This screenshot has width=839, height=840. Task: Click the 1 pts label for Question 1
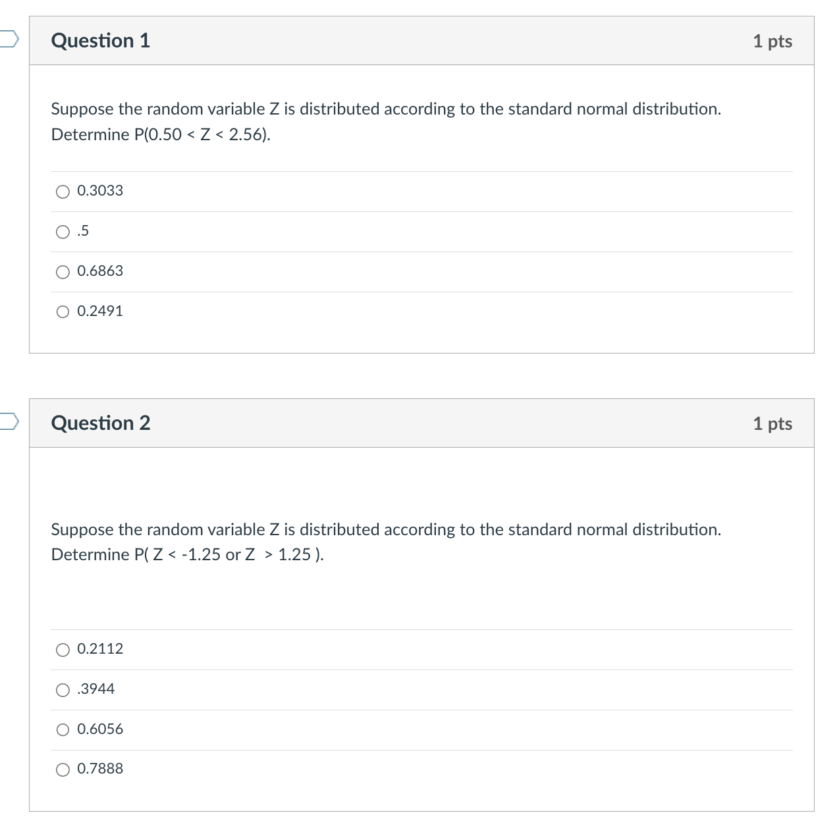773,40
